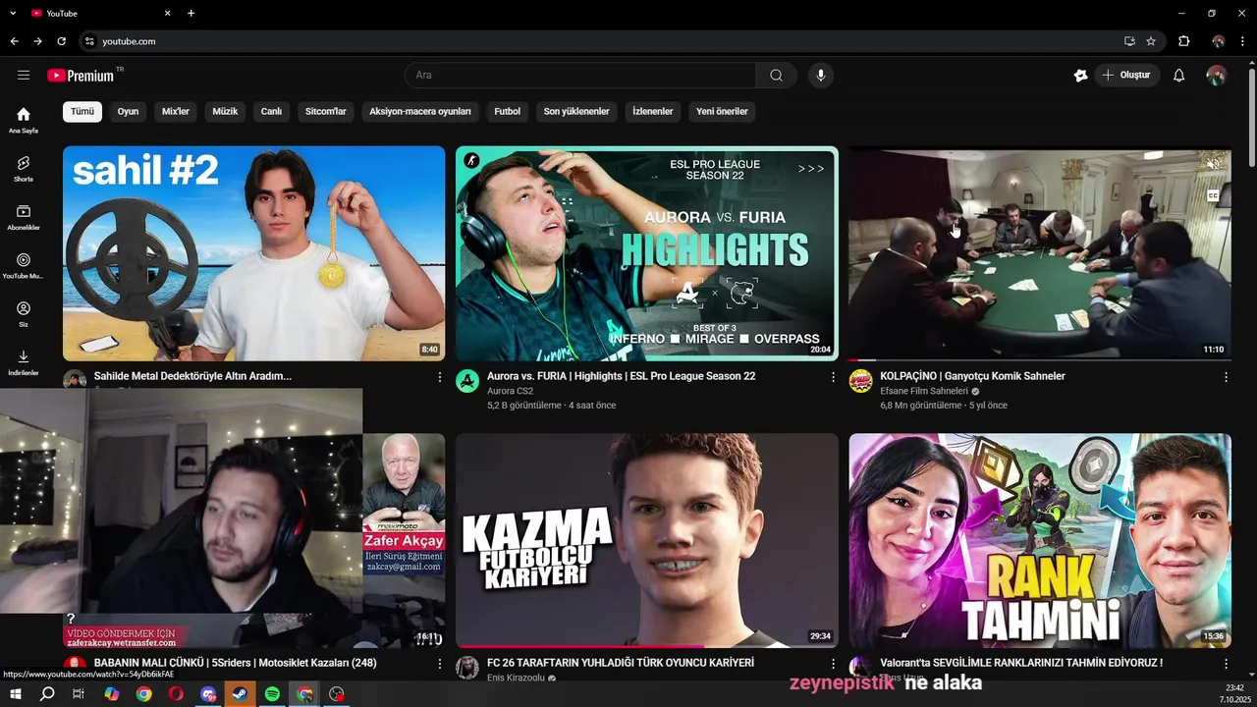This screenshot has width=1257, height=707.
Task: Unmute the KOLPAÇİNO video preview
Action: pos(1213,165)
